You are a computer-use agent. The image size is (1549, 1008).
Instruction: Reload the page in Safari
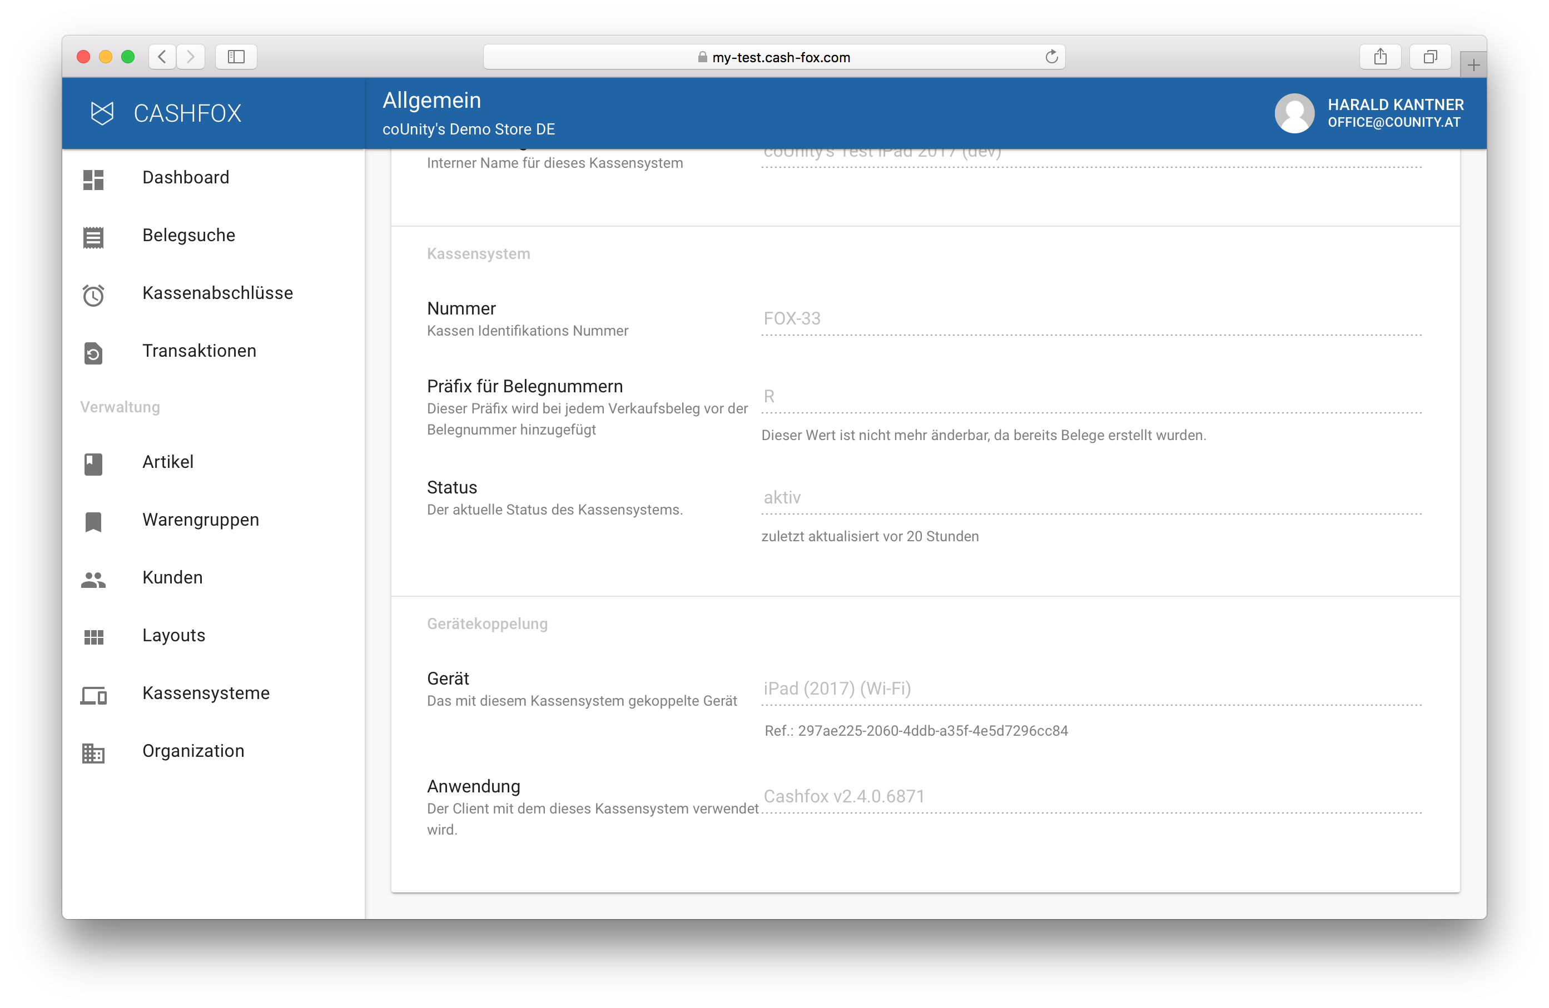click(1051, 57)
